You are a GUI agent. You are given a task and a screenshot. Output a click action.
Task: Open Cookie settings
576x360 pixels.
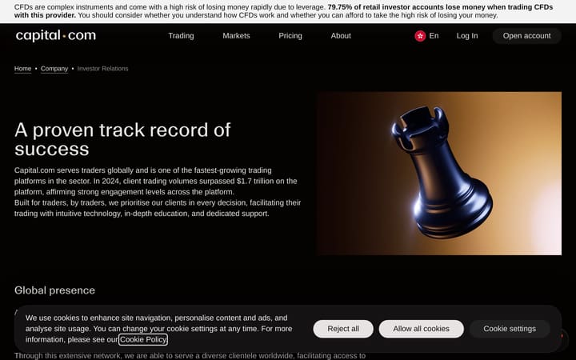tap(510, 329)
